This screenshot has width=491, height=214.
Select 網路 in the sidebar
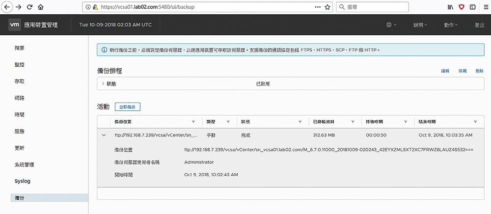click(20, 98)
